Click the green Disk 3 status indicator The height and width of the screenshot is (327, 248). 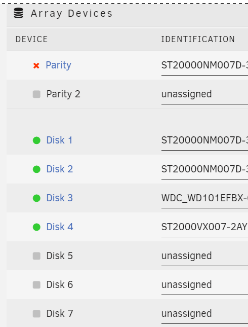tap(36, 198)
